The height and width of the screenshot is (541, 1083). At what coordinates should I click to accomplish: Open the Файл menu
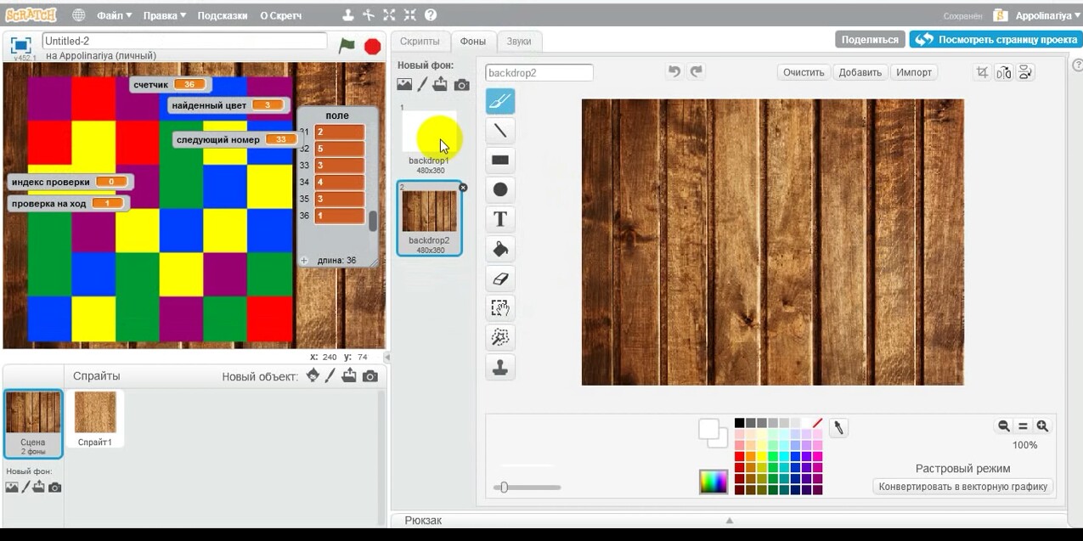(114, 15)
